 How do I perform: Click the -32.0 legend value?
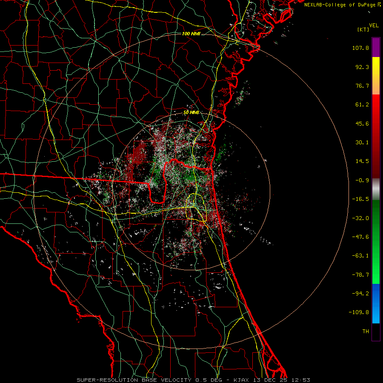coord(360,218)
